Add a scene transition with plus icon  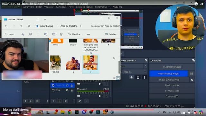131,77
